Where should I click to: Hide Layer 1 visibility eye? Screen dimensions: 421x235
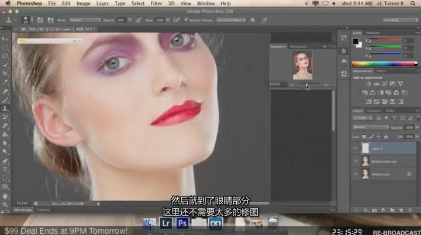(356, 148)
